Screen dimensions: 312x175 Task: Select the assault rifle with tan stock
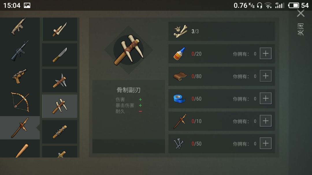click(19, 26)
